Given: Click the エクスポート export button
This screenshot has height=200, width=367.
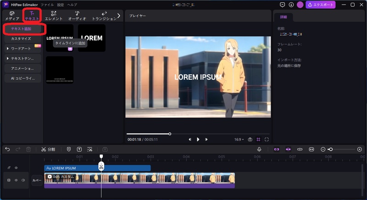Looking at the screenshot, I should click(x=320, y=5).
